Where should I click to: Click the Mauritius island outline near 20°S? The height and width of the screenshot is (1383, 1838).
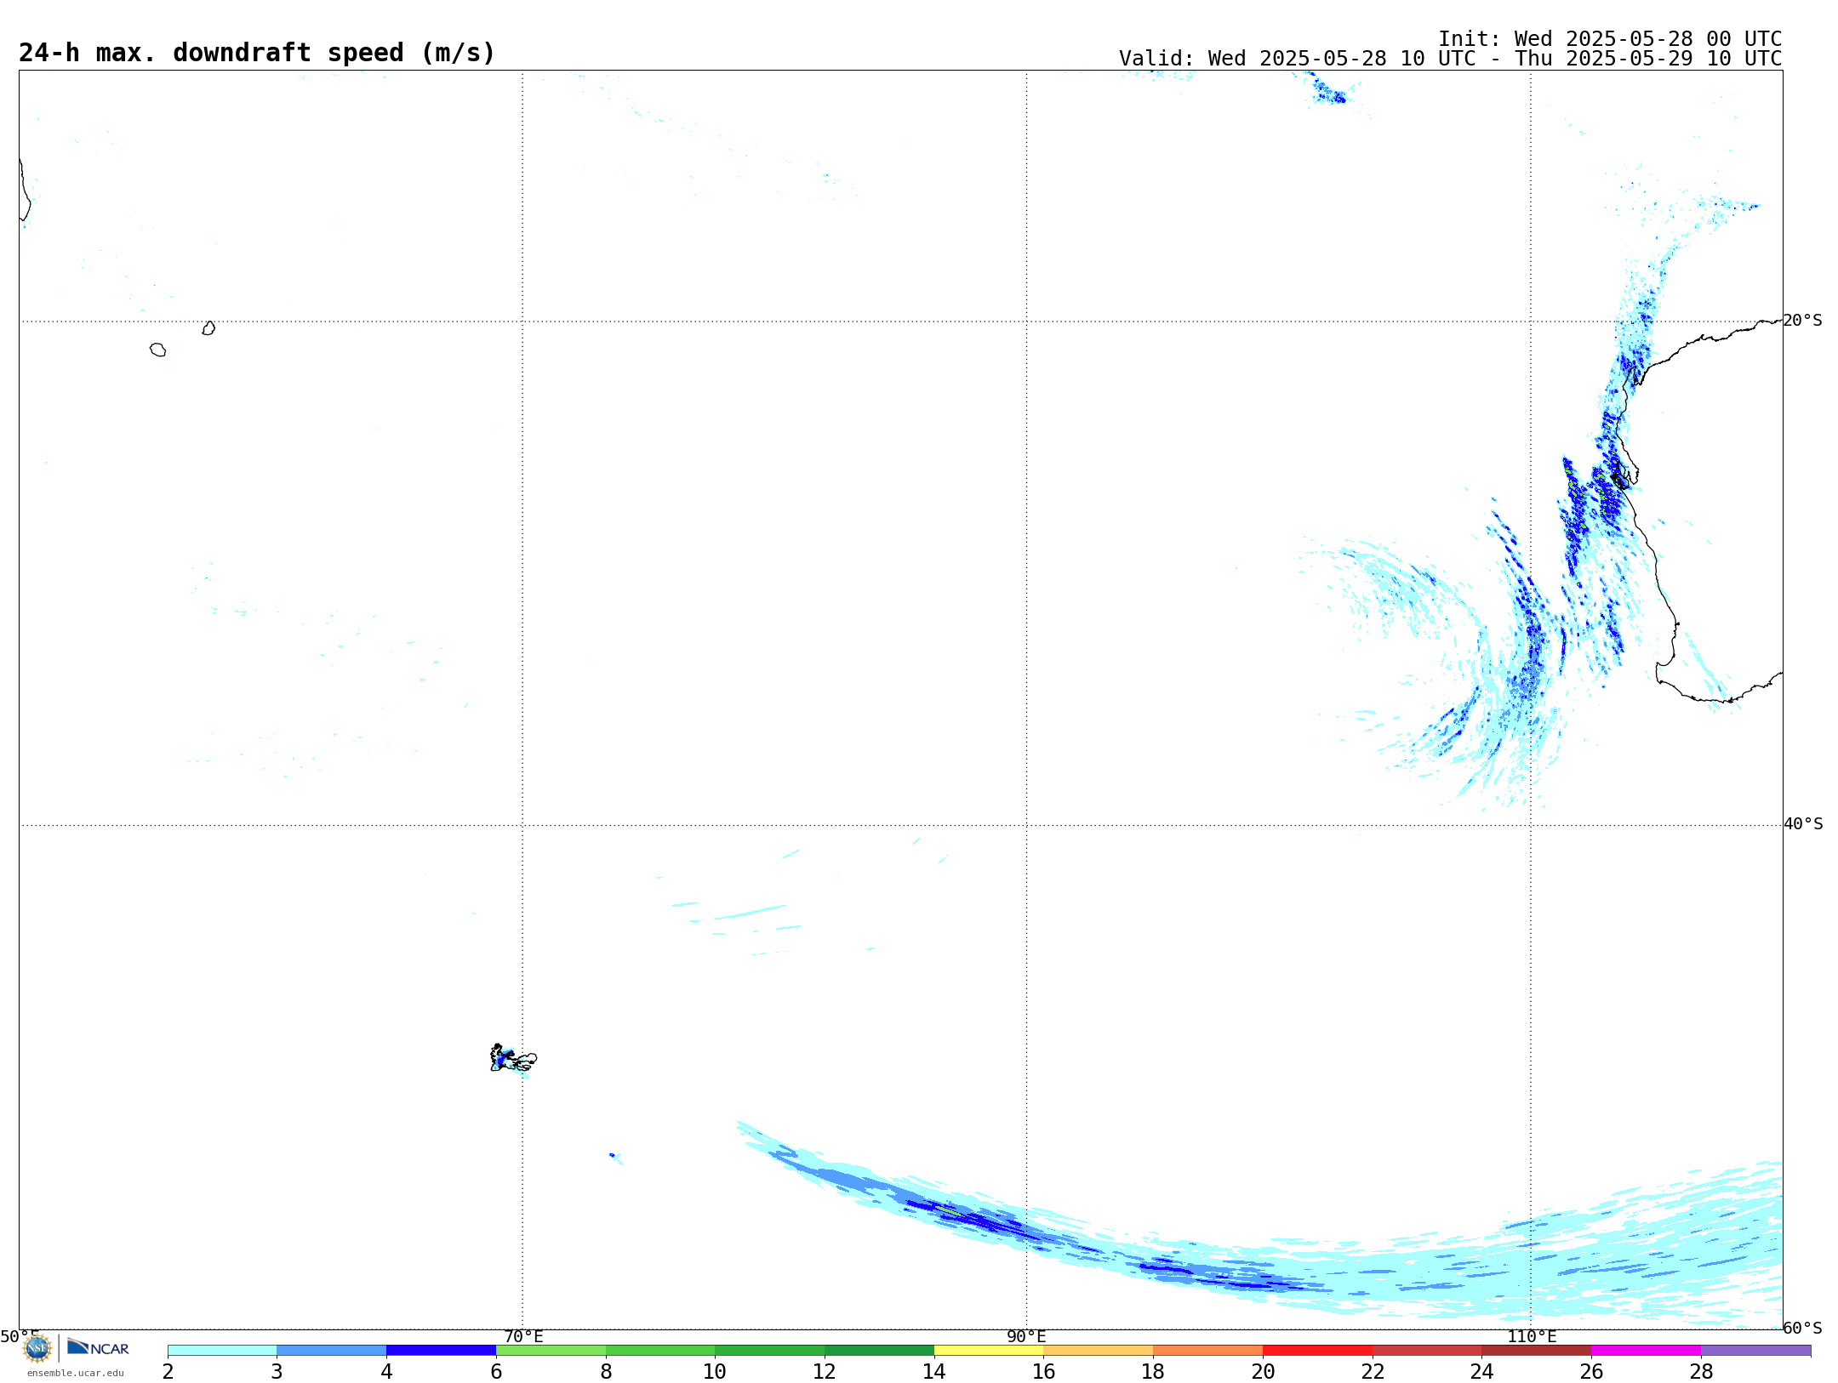(x=208, y=328)
